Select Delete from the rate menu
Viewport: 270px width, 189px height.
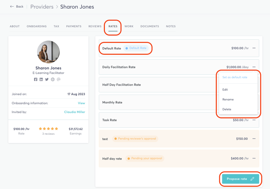tap(227, 109)
